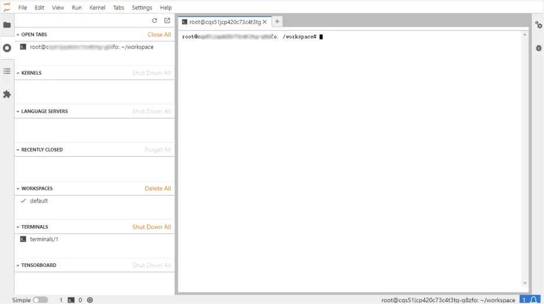Collapse the RECENTLY CLOSED section

(x=17, y=150)
